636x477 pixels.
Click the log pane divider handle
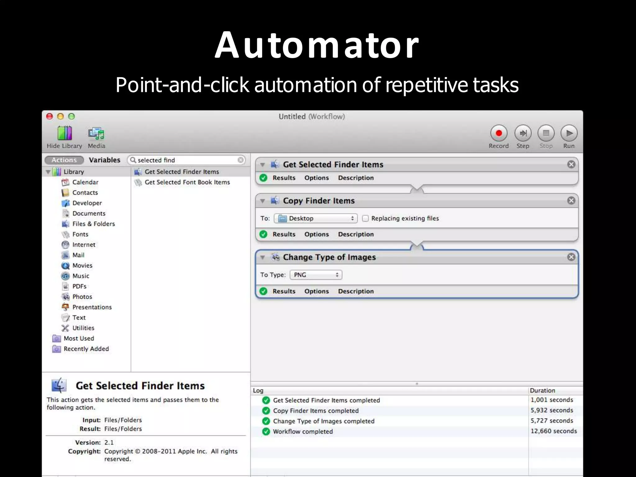(417, 384)
